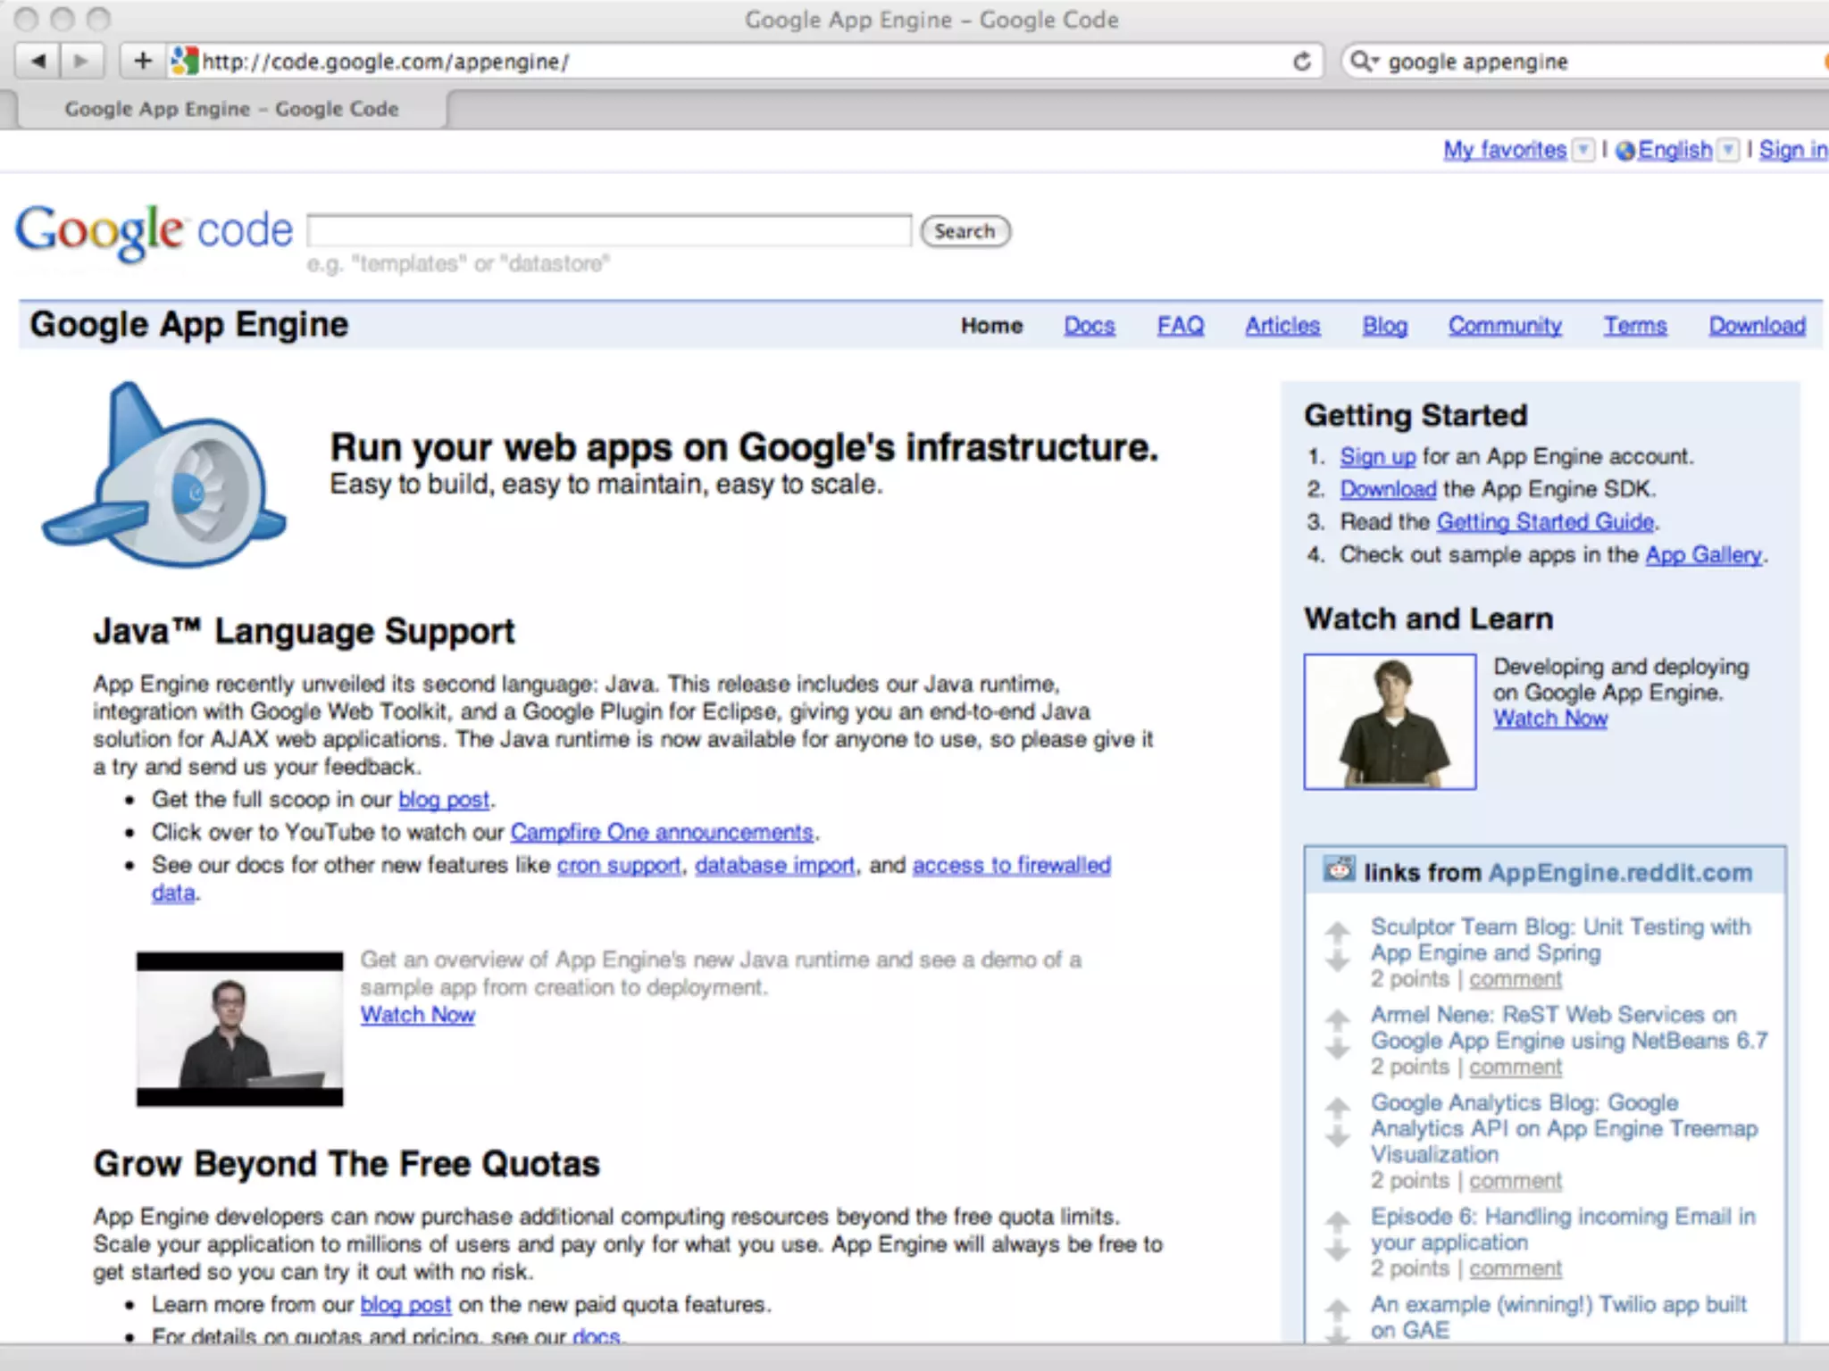Click the magnifier icon in browser search field
Viewport: 1829px width, 1371px height.
point(1363,62)
